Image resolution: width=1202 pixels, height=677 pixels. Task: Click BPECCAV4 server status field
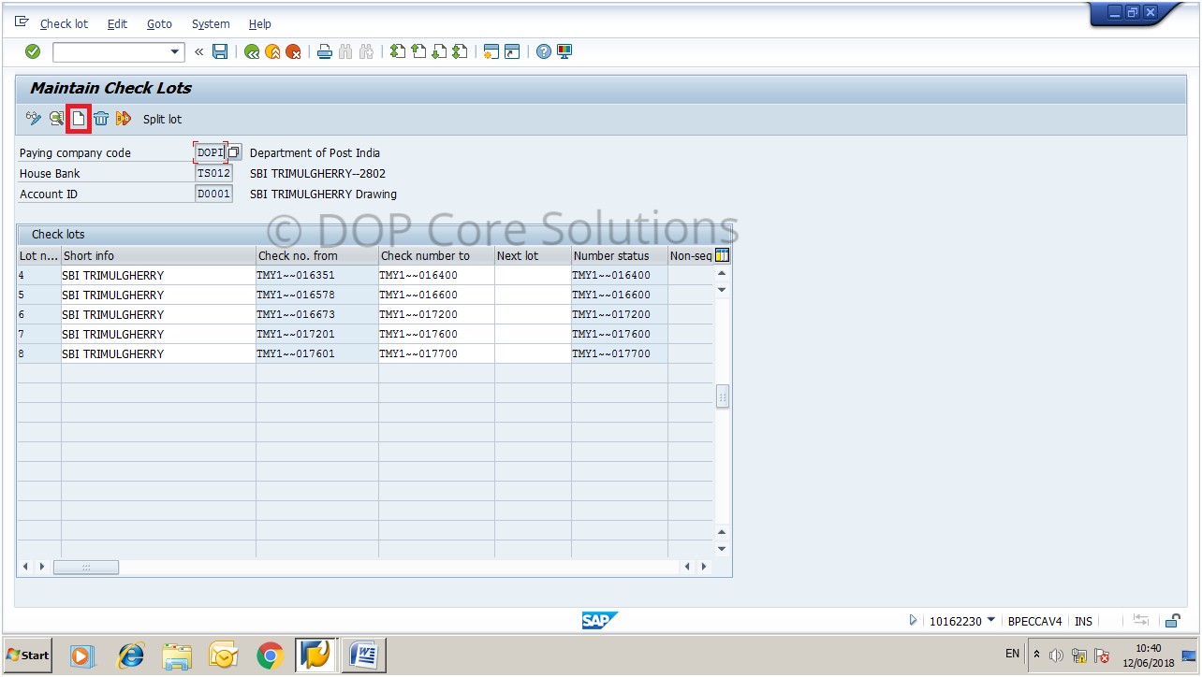[x=1034, y=621]
